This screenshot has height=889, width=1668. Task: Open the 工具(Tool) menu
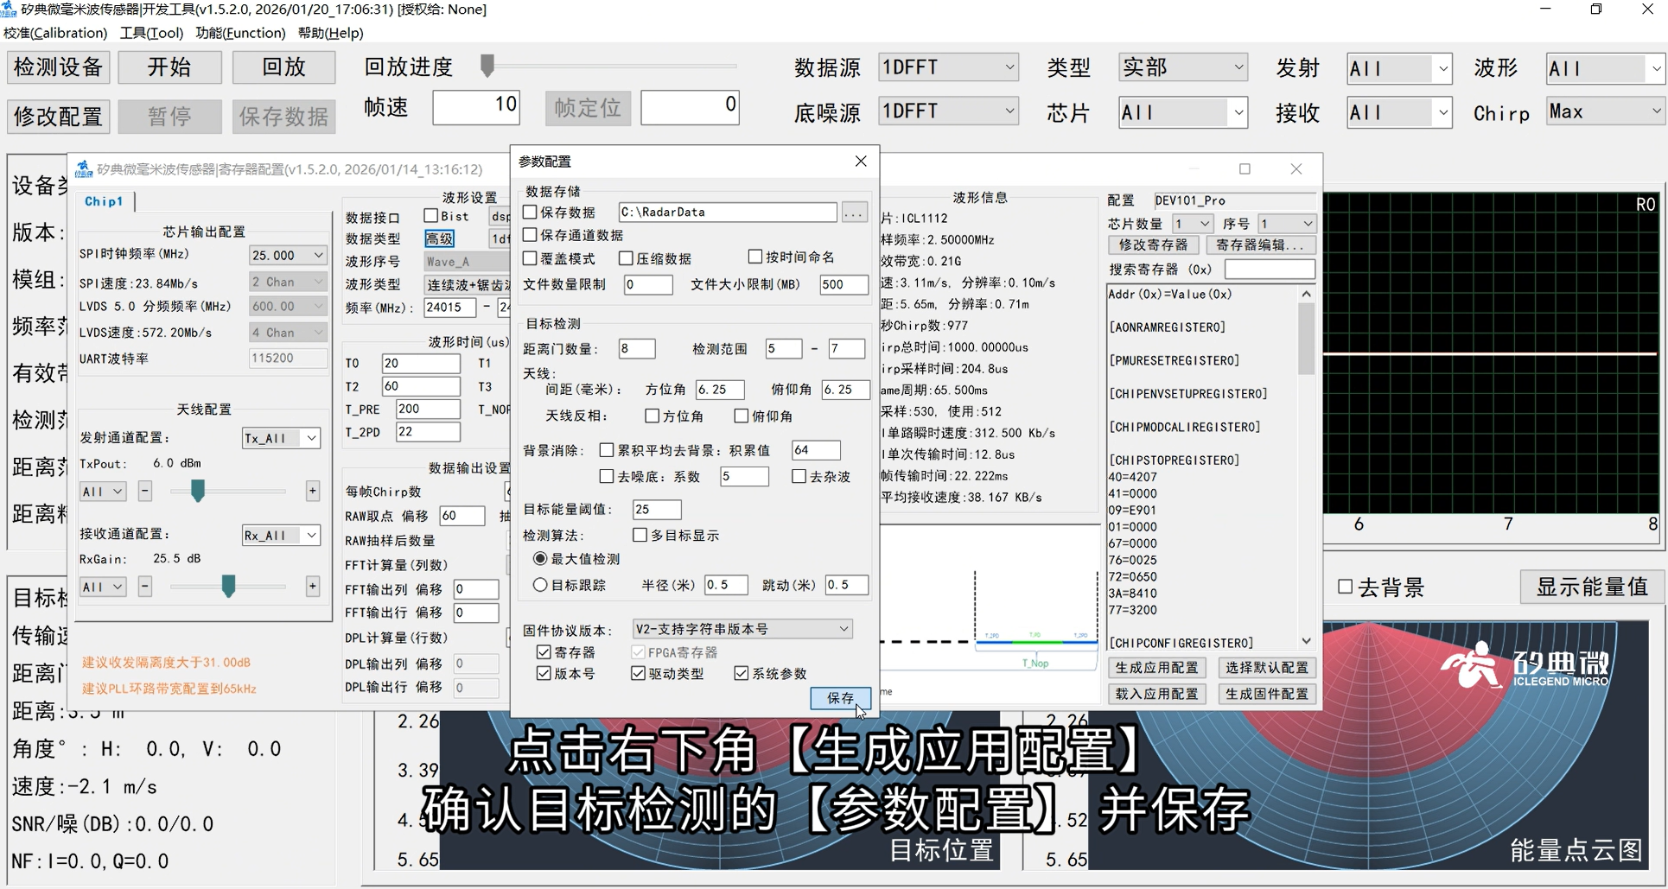(x=151, y=33)
